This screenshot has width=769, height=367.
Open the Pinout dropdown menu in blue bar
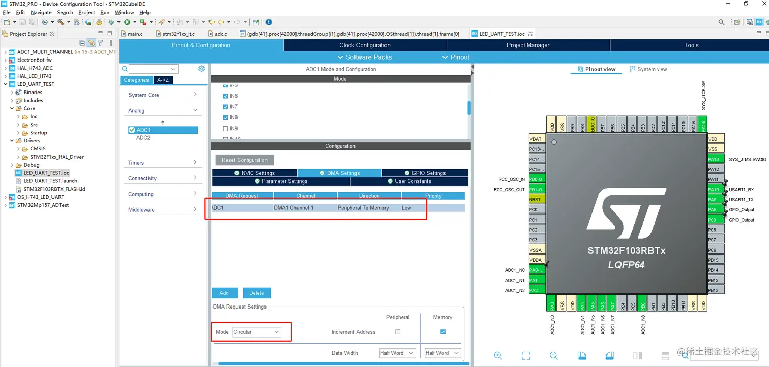[x=456, y=57]
